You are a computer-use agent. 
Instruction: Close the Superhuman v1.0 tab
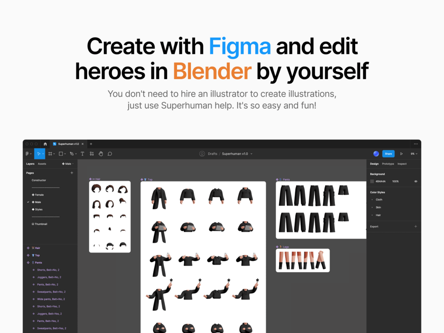pos(83,144)
